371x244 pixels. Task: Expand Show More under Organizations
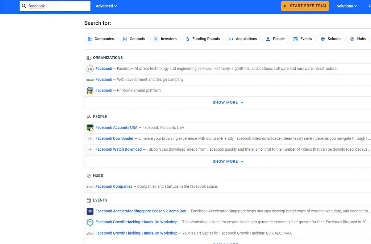click(x=228, y=102)
